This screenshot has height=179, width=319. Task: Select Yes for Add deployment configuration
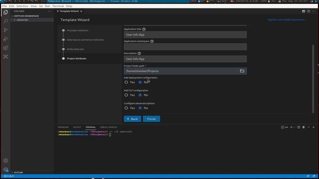pos(126,82)
